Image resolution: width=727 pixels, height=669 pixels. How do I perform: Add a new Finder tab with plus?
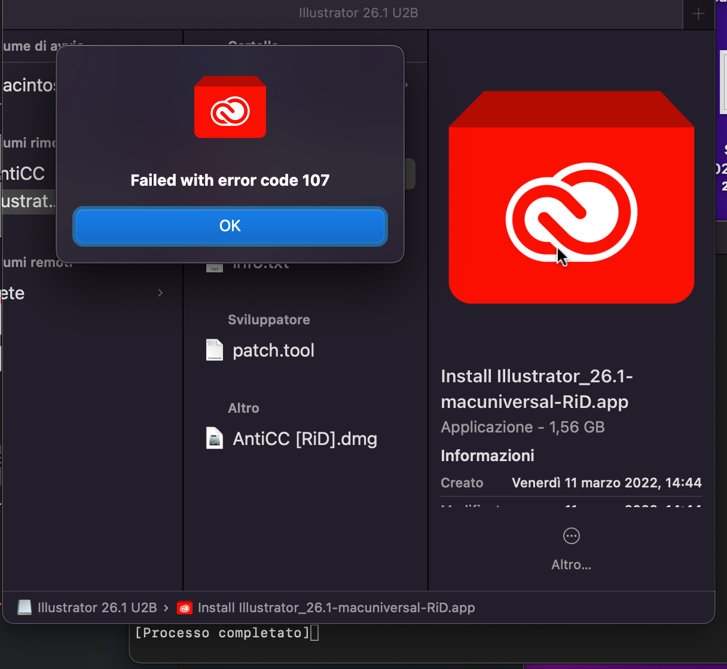699,14
